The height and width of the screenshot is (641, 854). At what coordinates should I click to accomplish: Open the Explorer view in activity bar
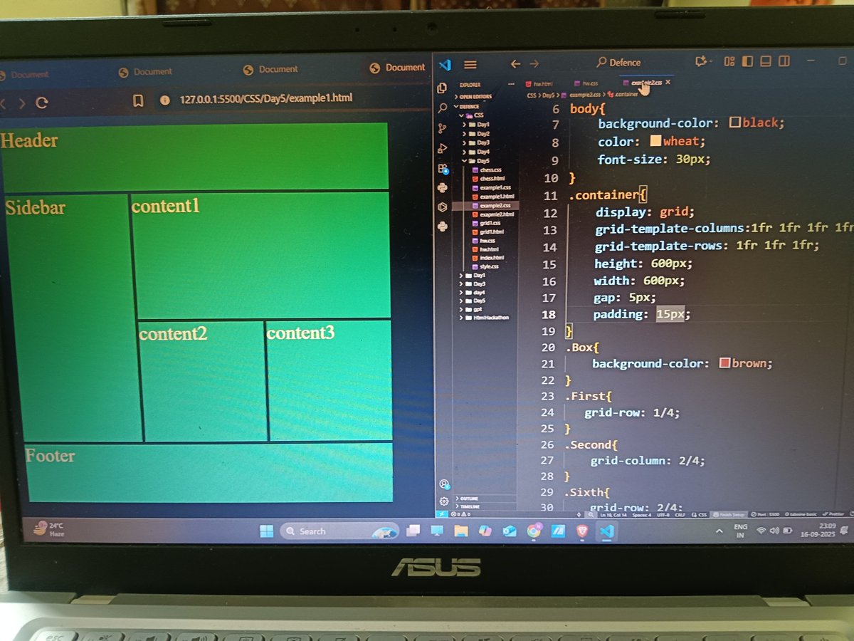[442, 88]
